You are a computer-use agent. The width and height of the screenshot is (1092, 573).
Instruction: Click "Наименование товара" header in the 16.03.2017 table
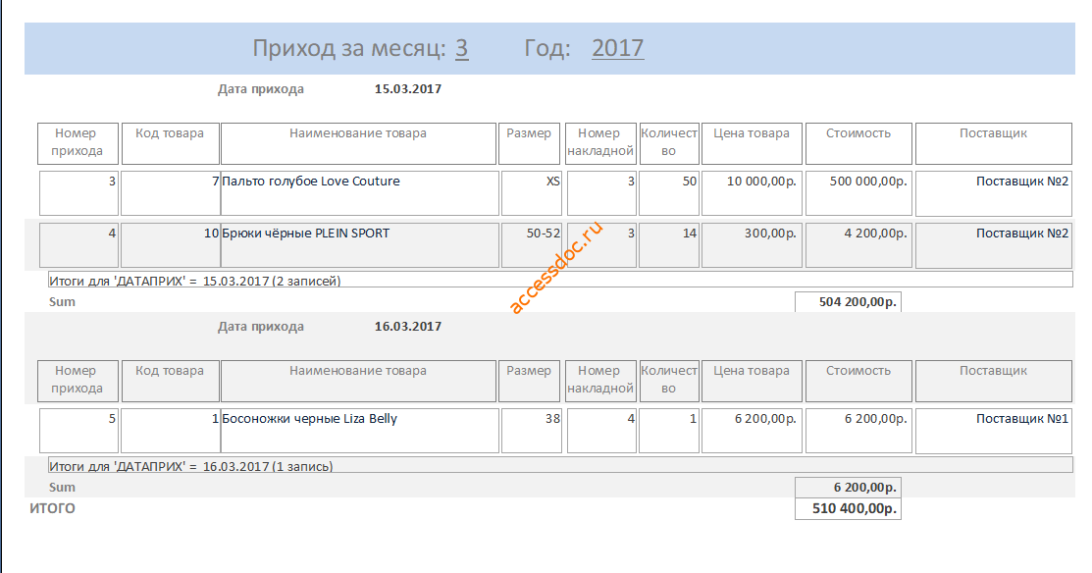(359, 380)
